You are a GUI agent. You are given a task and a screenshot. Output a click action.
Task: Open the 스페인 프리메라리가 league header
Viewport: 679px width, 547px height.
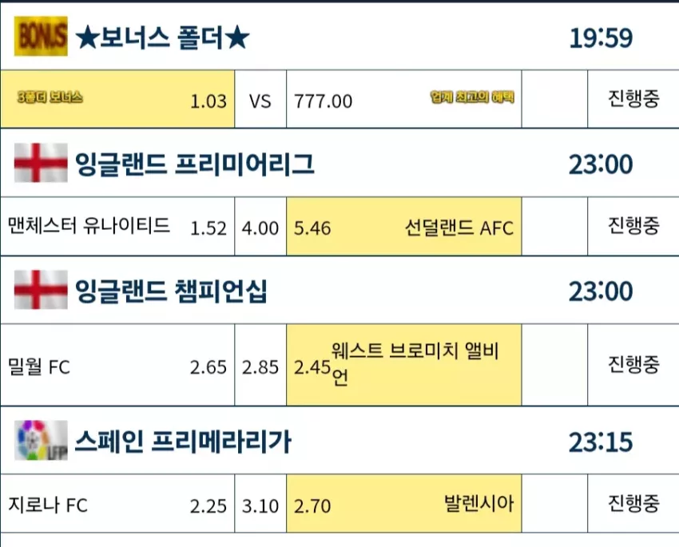click(339, 440)
